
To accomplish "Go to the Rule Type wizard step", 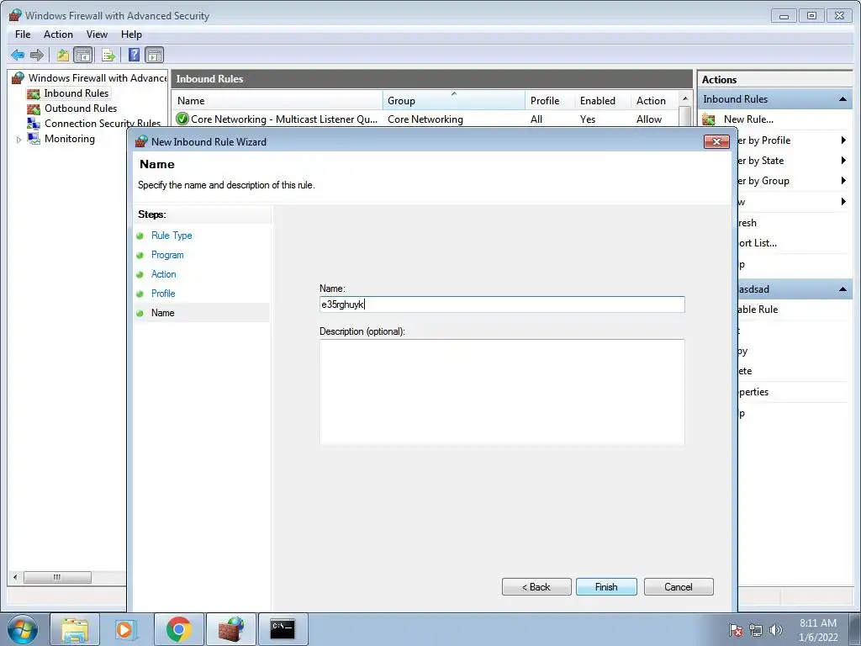I will 172,236.
